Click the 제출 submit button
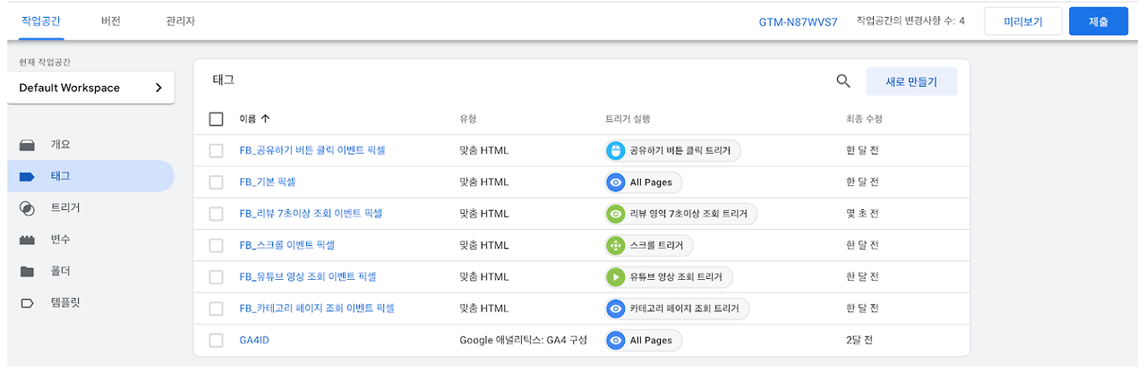Viewport: 1146px width, 373px height. tap(1099, 21)
